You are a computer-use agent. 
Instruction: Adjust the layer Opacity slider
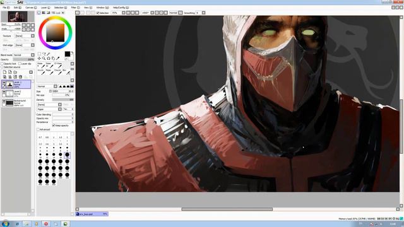click(x=23, y=59)
